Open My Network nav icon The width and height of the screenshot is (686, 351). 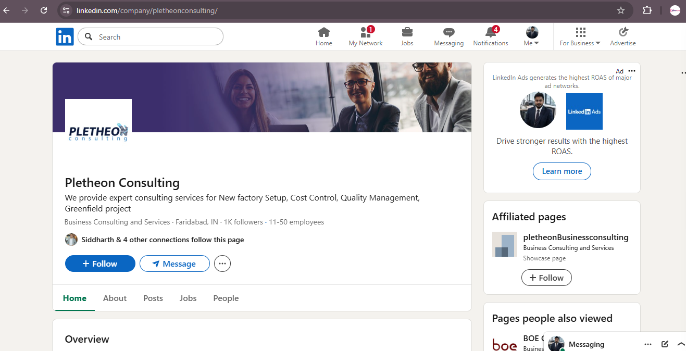pyautogui.click(x=366, y=37)
